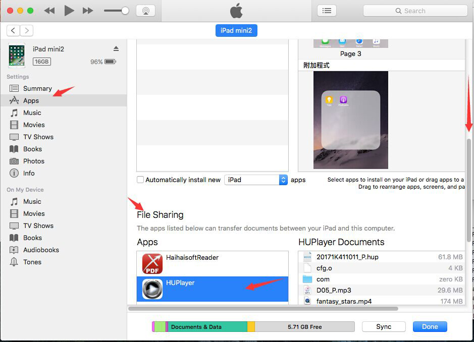Click the File Sharing heading
The height and width of the screenshot is (342, 474).
[x=160, y=215]
